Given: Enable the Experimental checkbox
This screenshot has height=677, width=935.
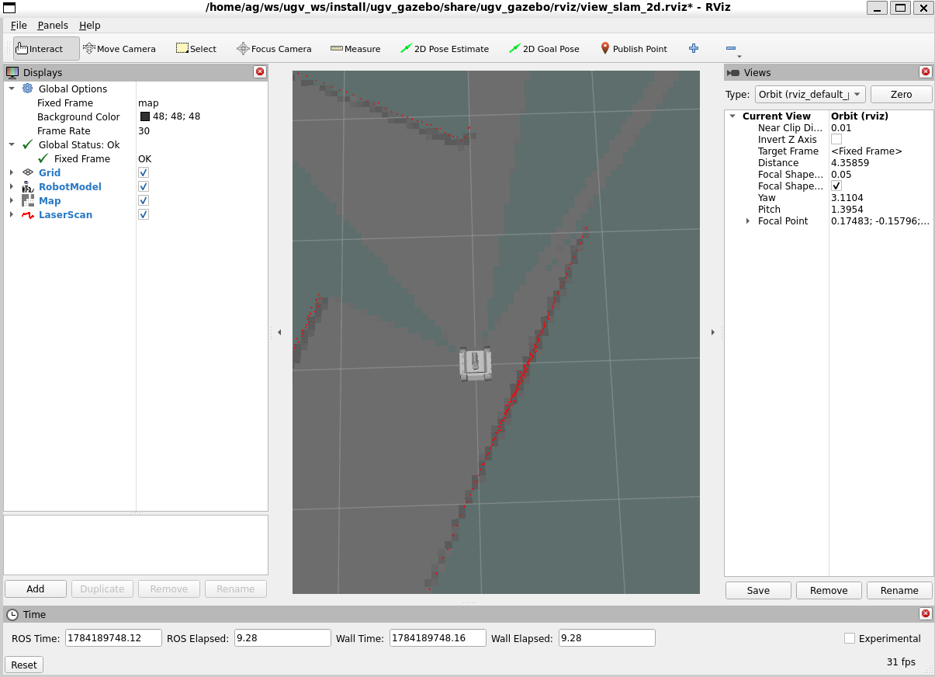Looking at the screenshot, I should coord(850,638).
